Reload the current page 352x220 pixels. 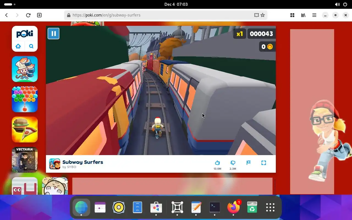tap(28, 15)
